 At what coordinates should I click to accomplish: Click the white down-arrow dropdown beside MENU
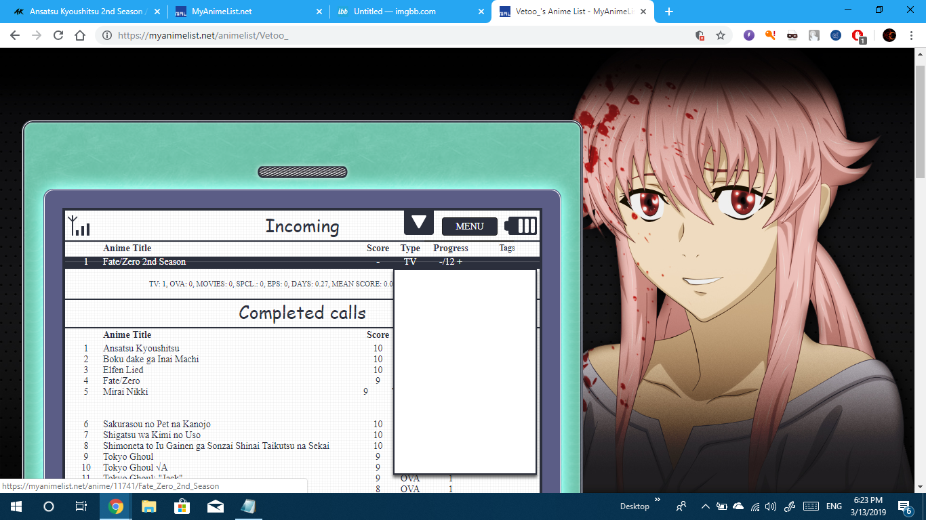tap(419, 222)
